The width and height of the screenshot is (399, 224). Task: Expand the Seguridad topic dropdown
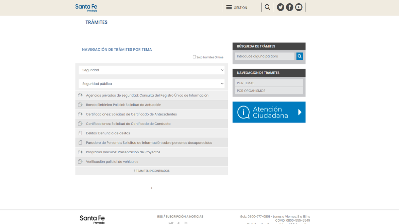coord(152,70)
